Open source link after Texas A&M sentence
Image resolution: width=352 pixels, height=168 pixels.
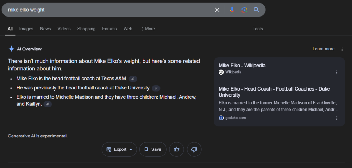(x=133, y=79)
